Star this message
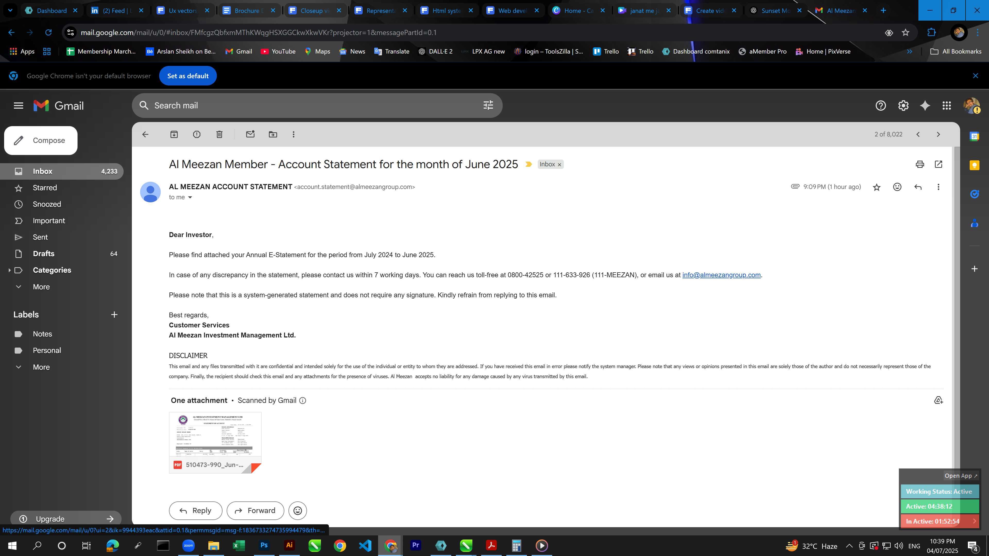 point(876,187)
